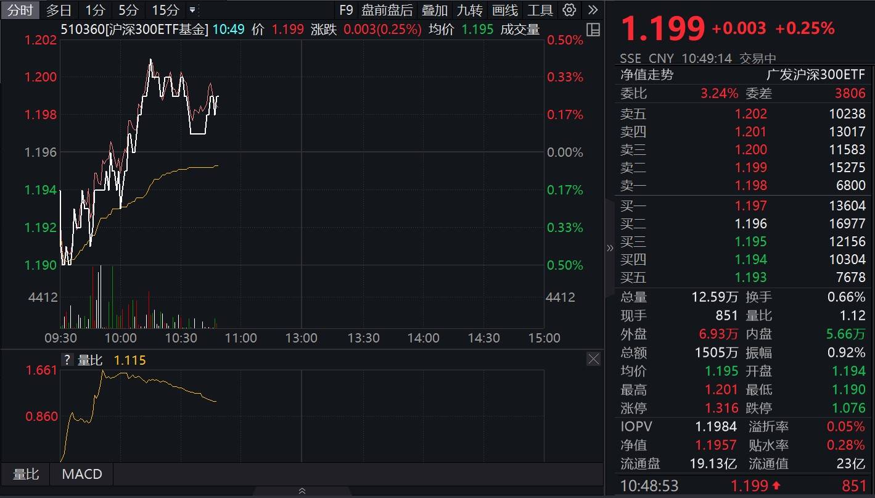Open the interval dropdown next to 15分

(x=191, y=10)
